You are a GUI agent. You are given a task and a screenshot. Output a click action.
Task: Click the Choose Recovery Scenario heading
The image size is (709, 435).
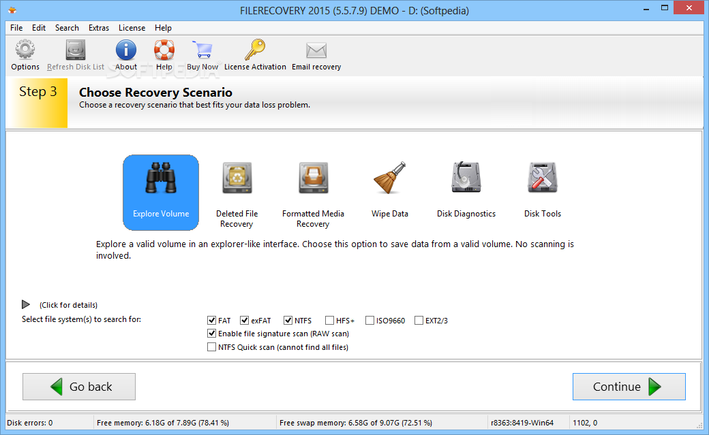[x=155, y=92]
